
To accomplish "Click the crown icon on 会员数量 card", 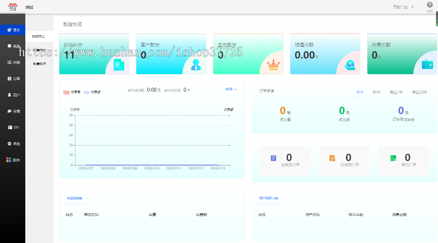I will tap(273, 64).
